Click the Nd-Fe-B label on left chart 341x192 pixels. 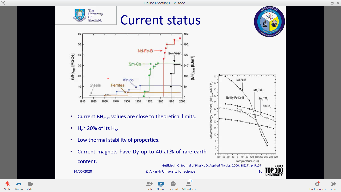145,51
